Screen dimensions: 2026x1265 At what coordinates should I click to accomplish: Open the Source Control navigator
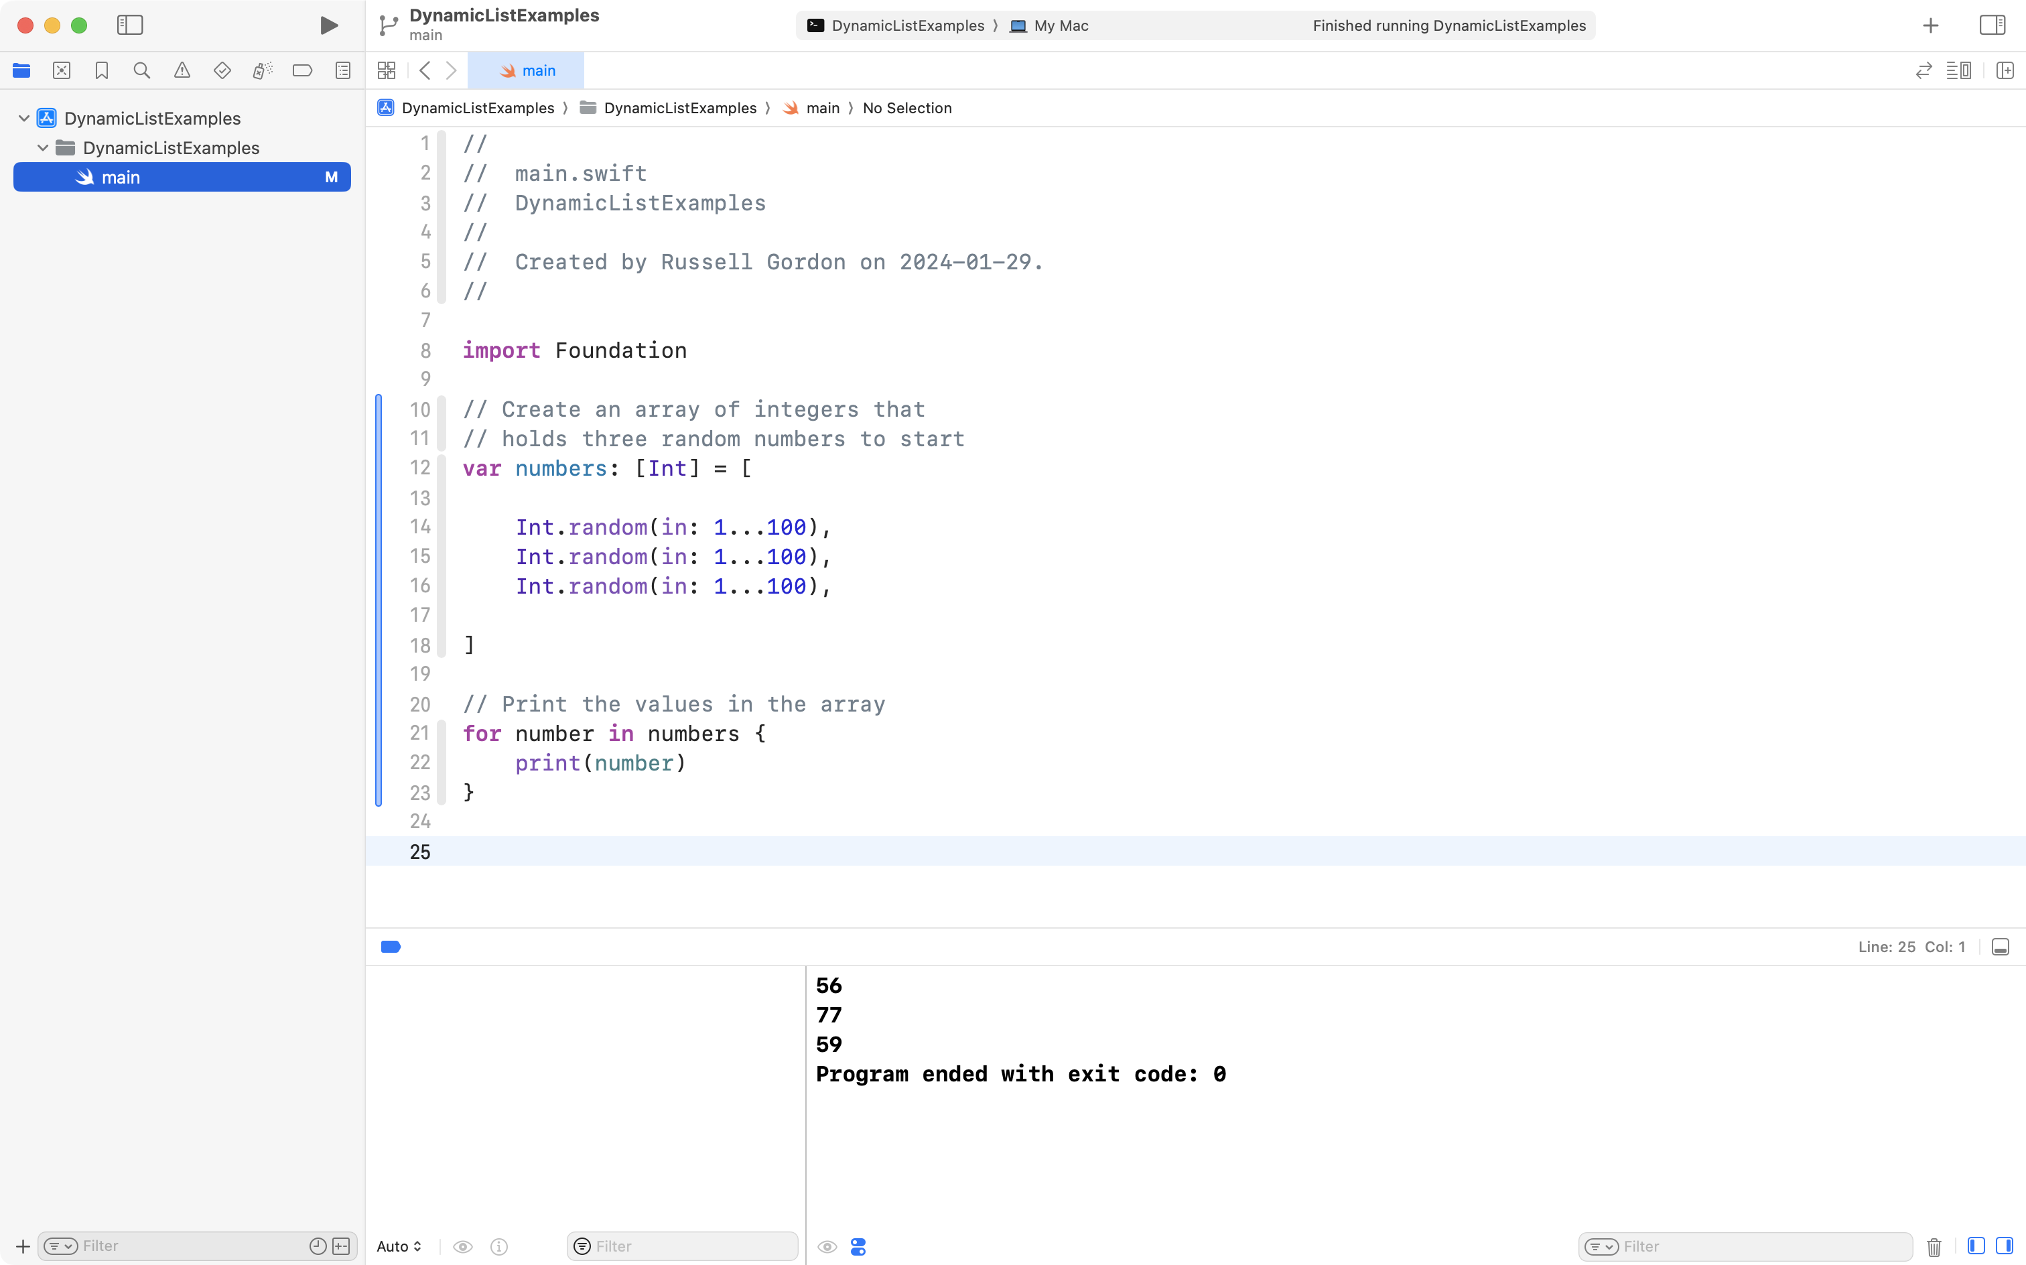[62, 70]
